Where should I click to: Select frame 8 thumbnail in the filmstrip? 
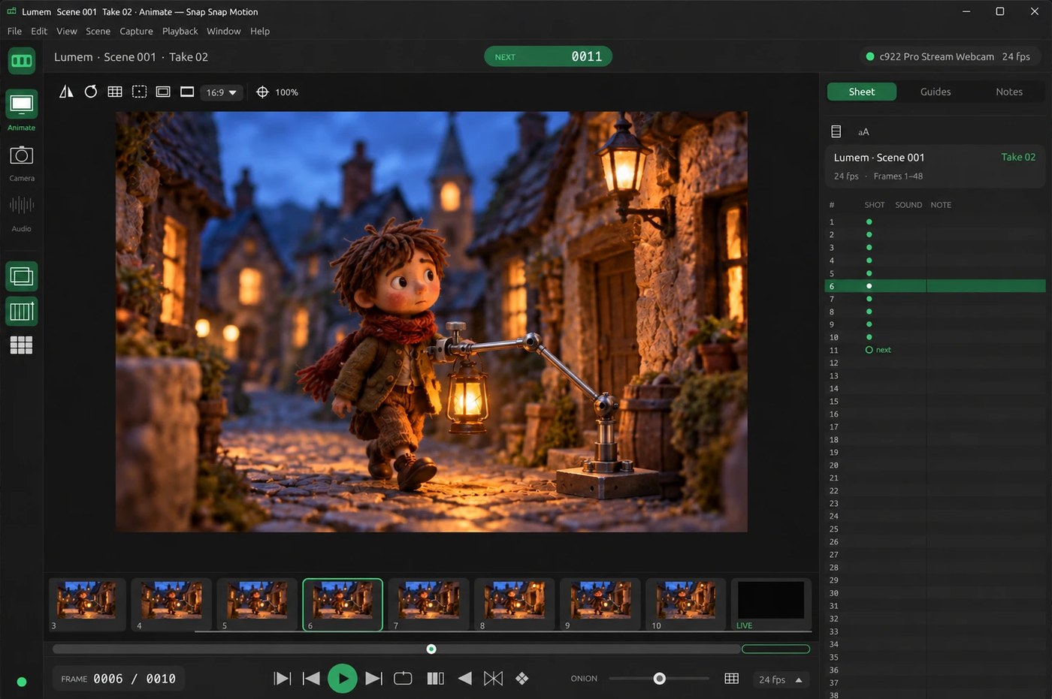click(x=514, y=604)
